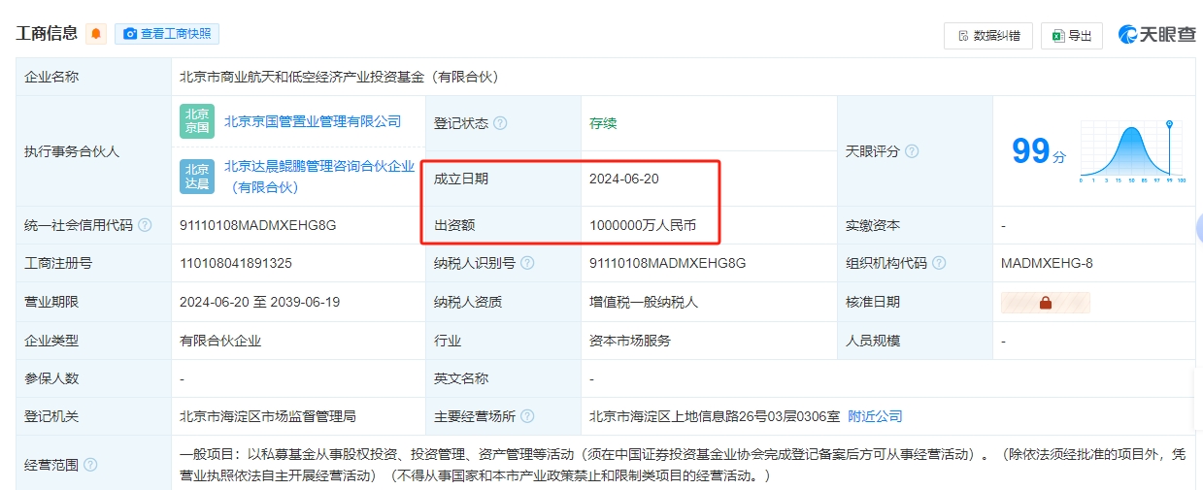Click the 天眼查 logo
Image resolution: width=1203 pixels, height=490 pixels.
(x=1156, y=35)
